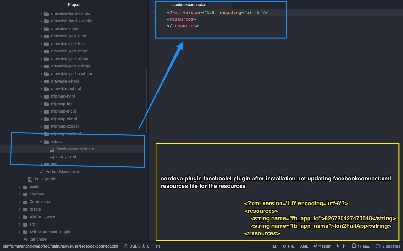
Task: Click the mipmap-mdpi folder icon
Action: [47, 111]
